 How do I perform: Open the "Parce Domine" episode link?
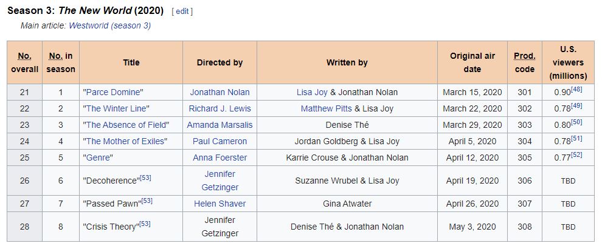coord(113,92)
